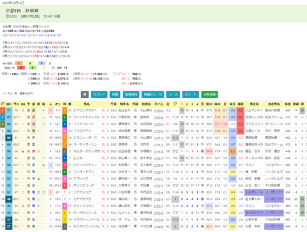Click horse name ミスニューヨーク

85,137
